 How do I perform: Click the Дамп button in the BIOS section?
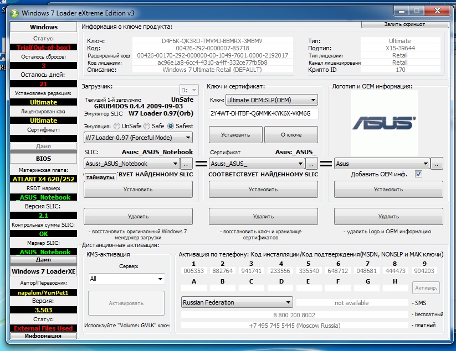[x=43, y=260]
